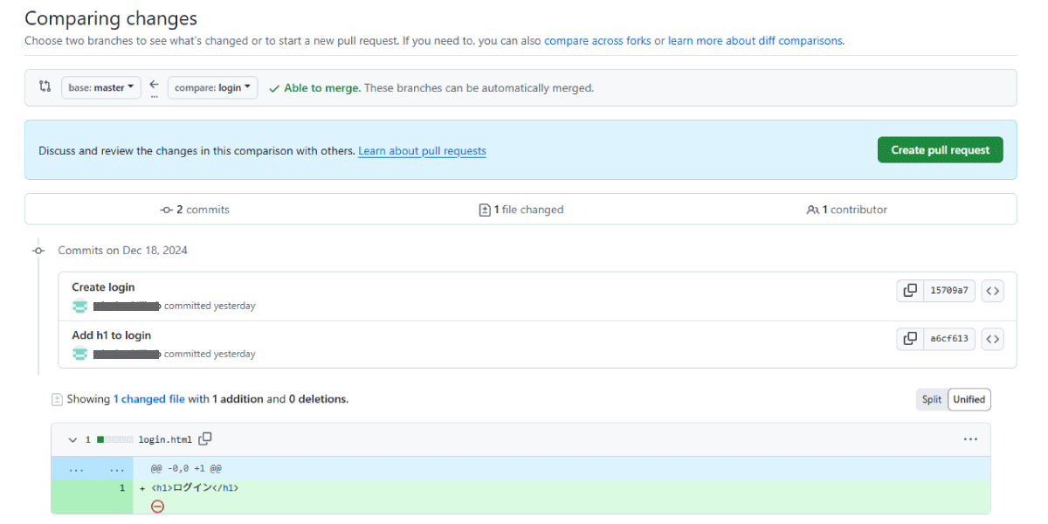Open the 2 commits tab

[x=195, y=210]
